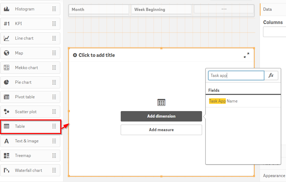Open the Data tab in properties panel
This screenshot has width=286, height=182.
point(267,9)
